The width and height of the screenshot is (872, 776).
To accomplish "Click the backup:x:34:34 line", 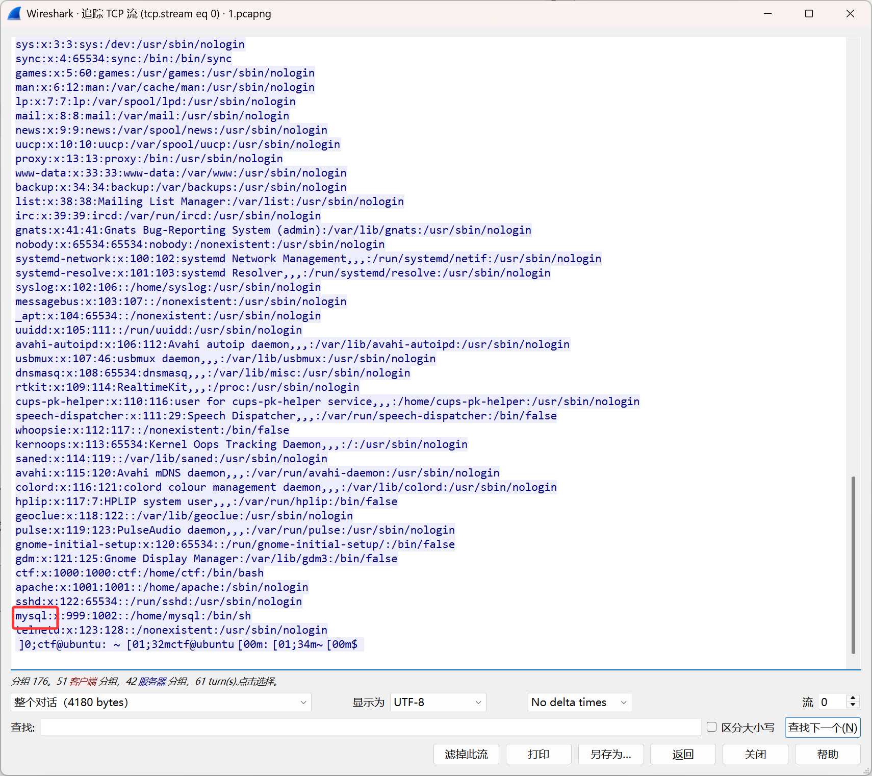I will tap(181, 187).
